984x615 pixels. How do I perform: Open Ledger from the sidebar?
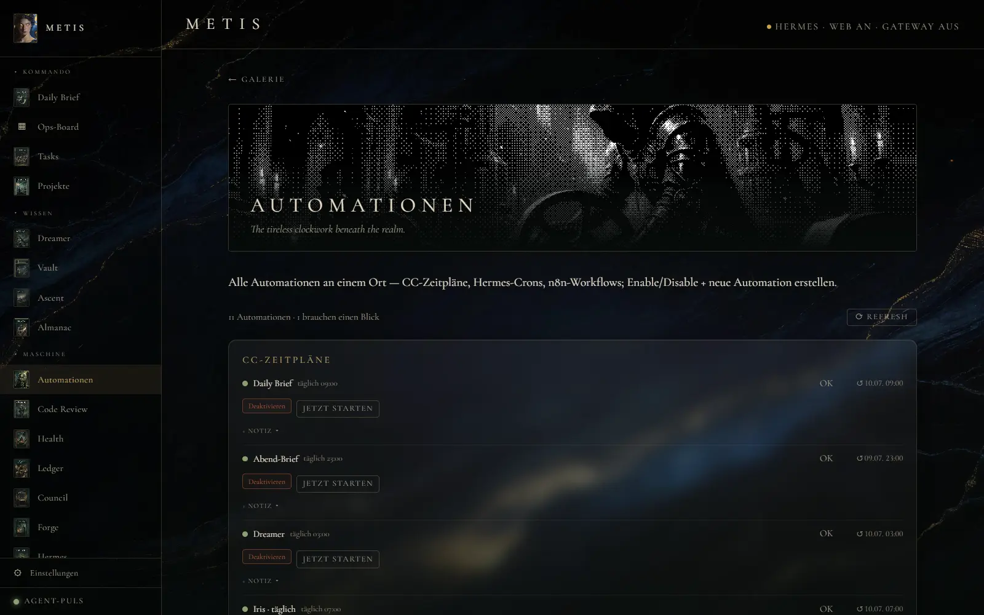click(81, 468)
